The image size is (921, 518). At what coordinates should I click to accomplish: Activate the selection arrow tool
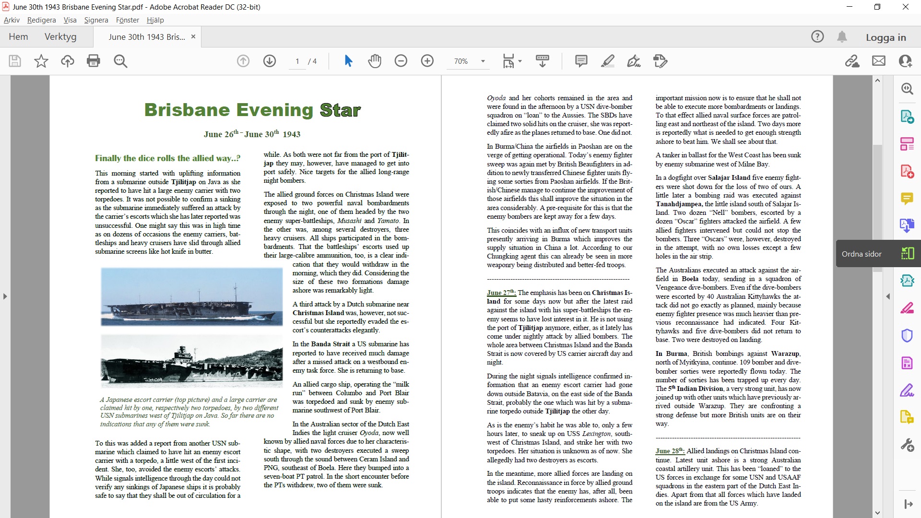point(349,61)
